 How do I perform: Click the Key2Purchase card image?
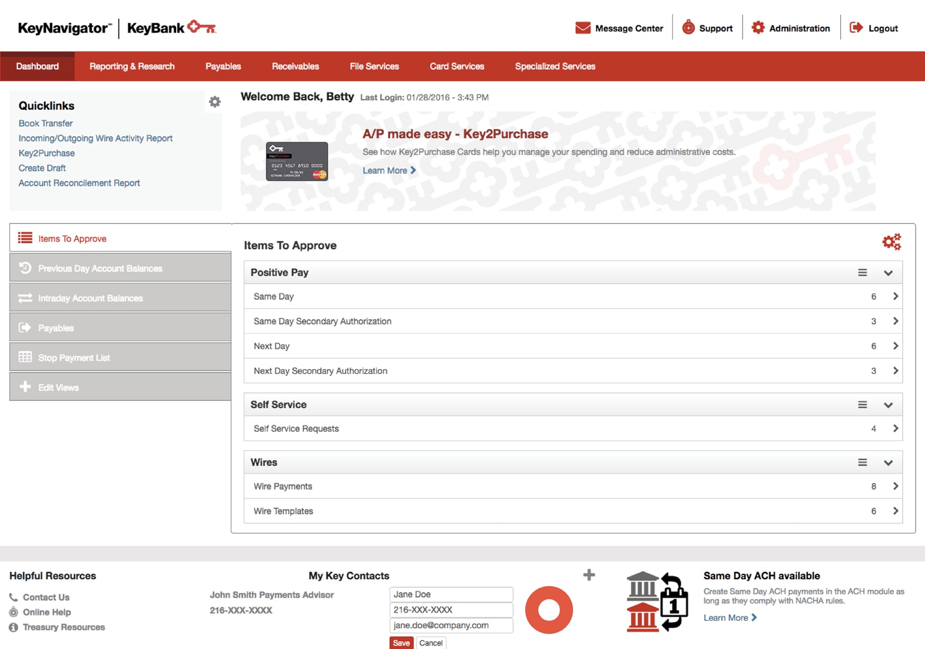coord(297,161)
